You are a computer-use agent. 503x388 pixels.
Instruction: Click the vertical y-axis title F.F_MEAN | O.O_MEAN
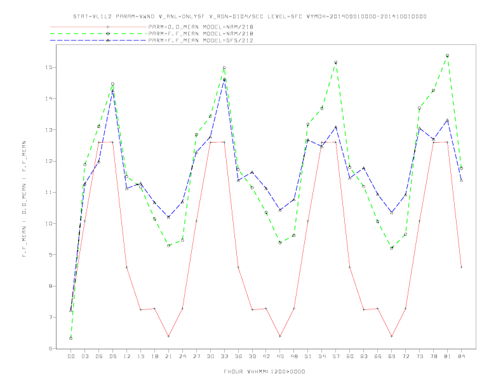24,199
